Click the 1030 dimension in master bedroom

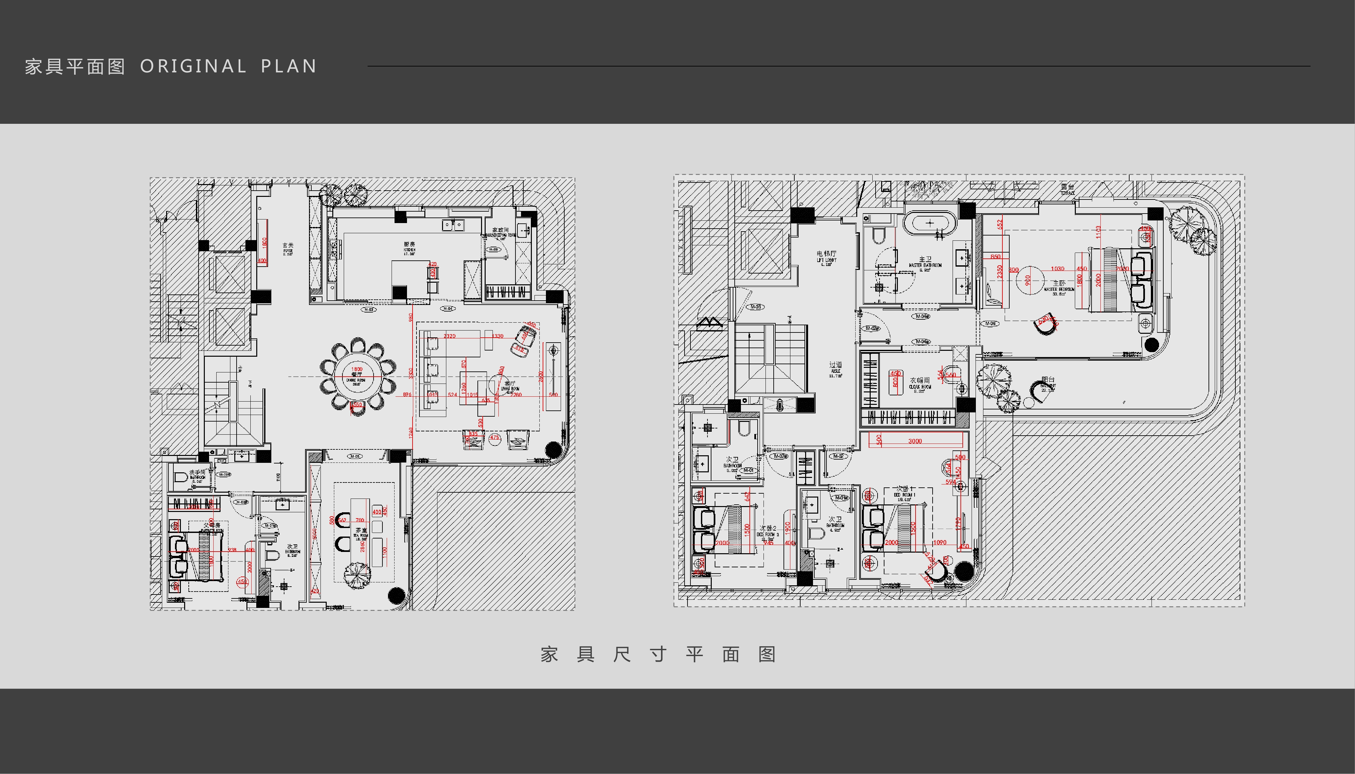1058,269
